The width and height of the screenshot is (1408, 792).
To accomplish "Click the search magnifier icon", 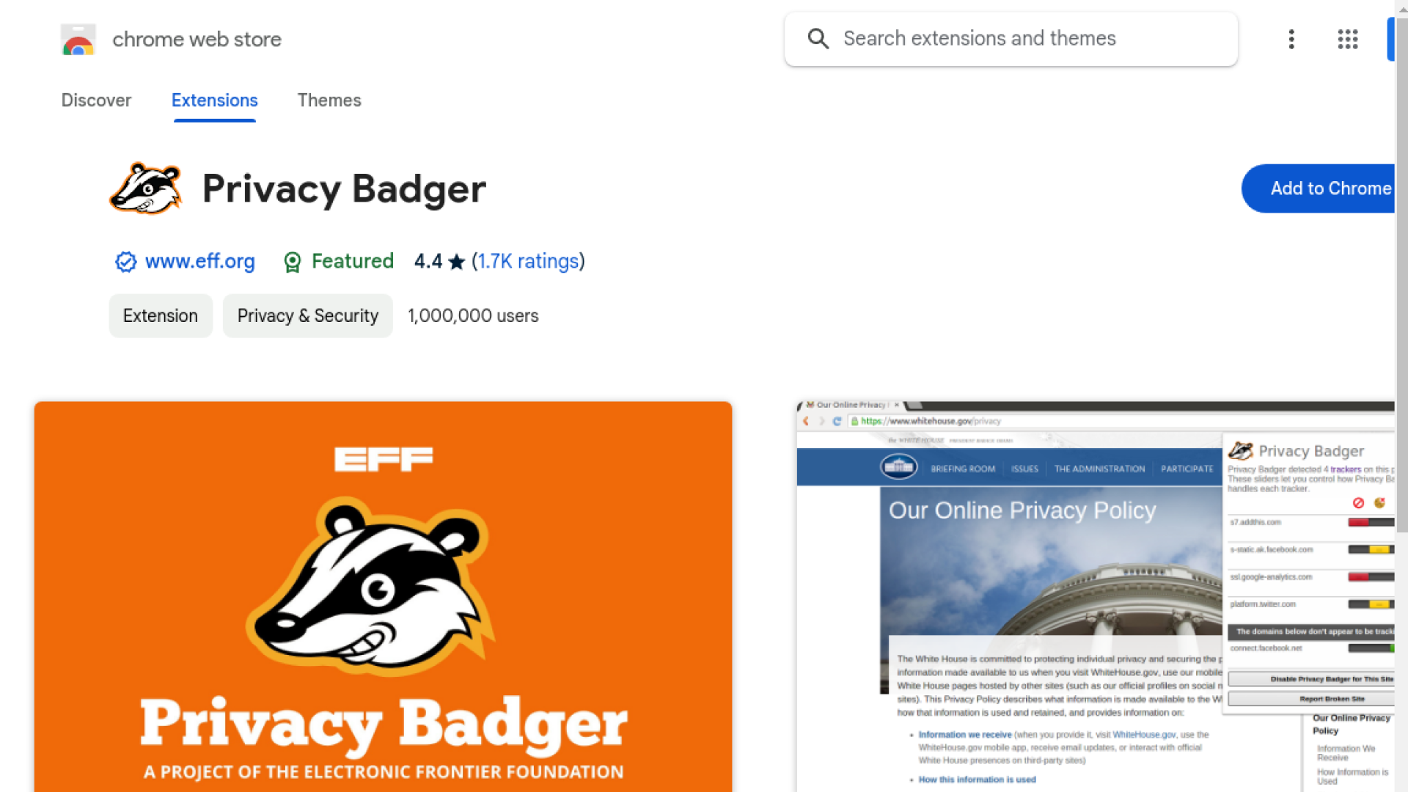I will point(818,39).
